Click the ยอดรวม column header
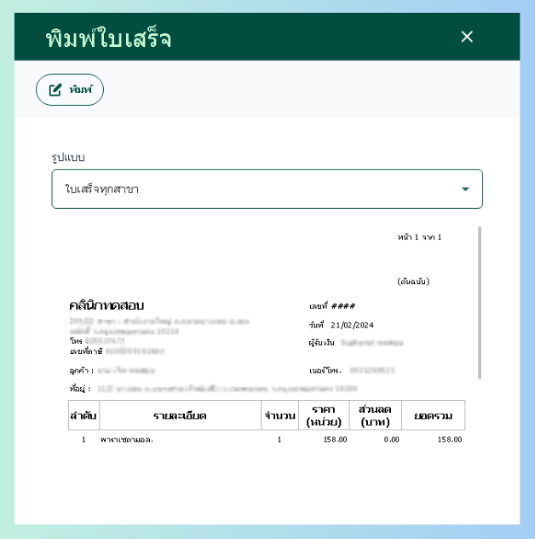This screenshot has width=535, height=539. pyautogui.click(x=433, y=415)
